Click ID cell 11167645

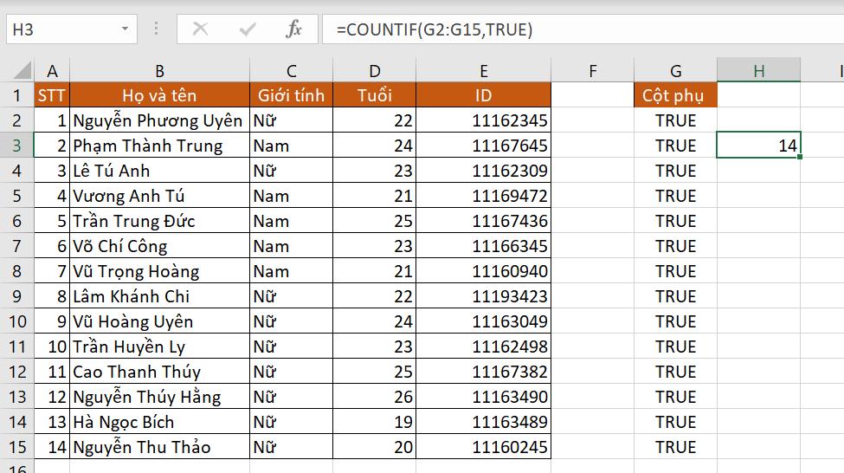tap(483, 146)
